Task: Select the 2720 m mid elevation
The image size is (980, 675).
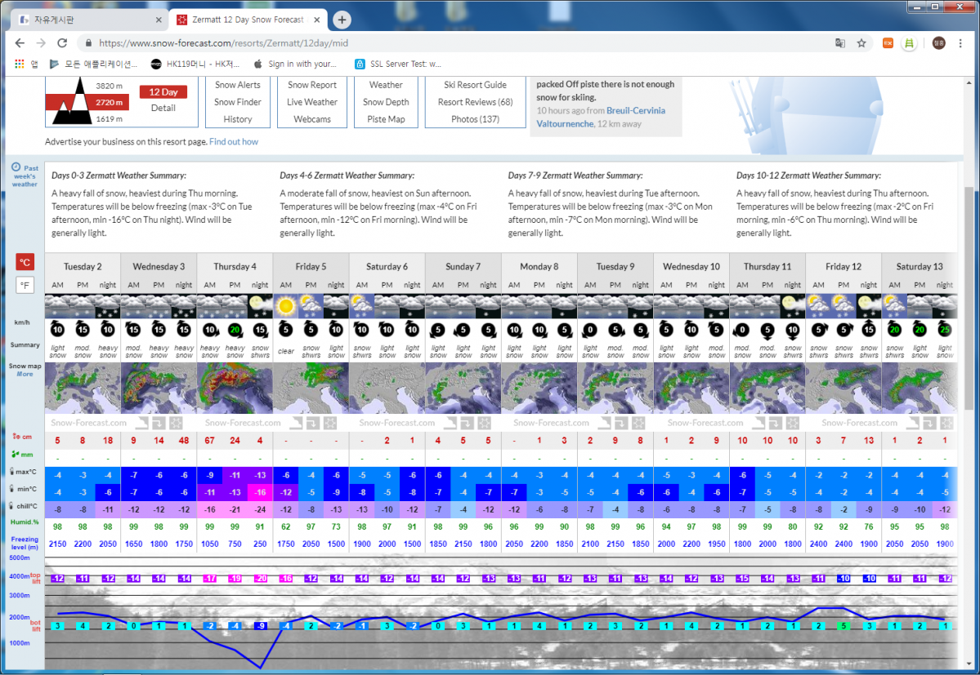Action: click(109, 102)
